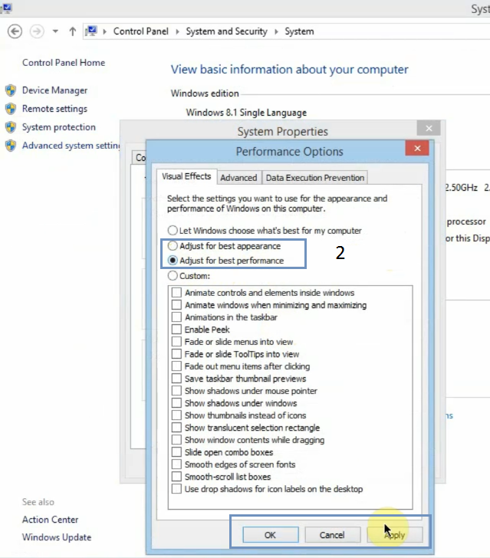The width and height of the screenshot is (490, 558).
Task: Click OK in Performance Options
Action: 271,535
